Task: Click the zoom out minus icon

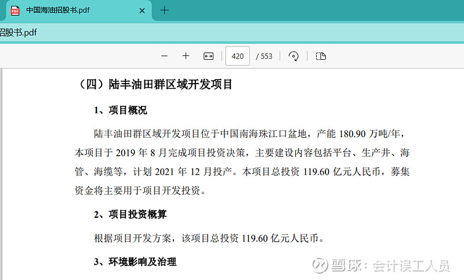Action: (x=165, y=56)
